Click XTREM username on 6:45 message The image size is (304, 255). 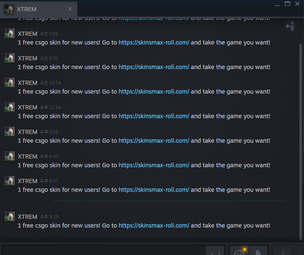tap(27, 156)
